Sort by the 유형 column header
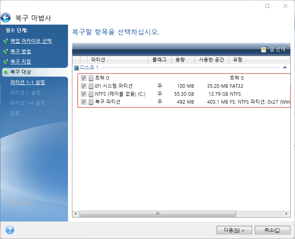Viewport: 295px width, 239px height. [x=260, y=60]
